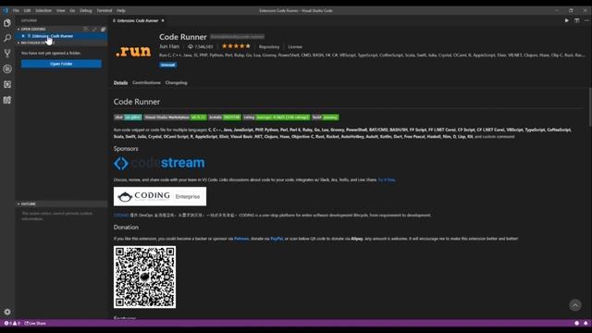Click the Code Runner .run logo

[133, 52]
